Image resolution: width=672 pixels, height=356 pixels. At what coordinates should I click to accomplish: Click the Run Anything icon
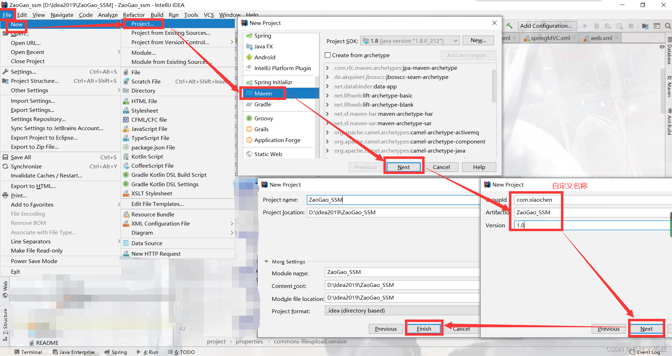[x=657, y=26]
